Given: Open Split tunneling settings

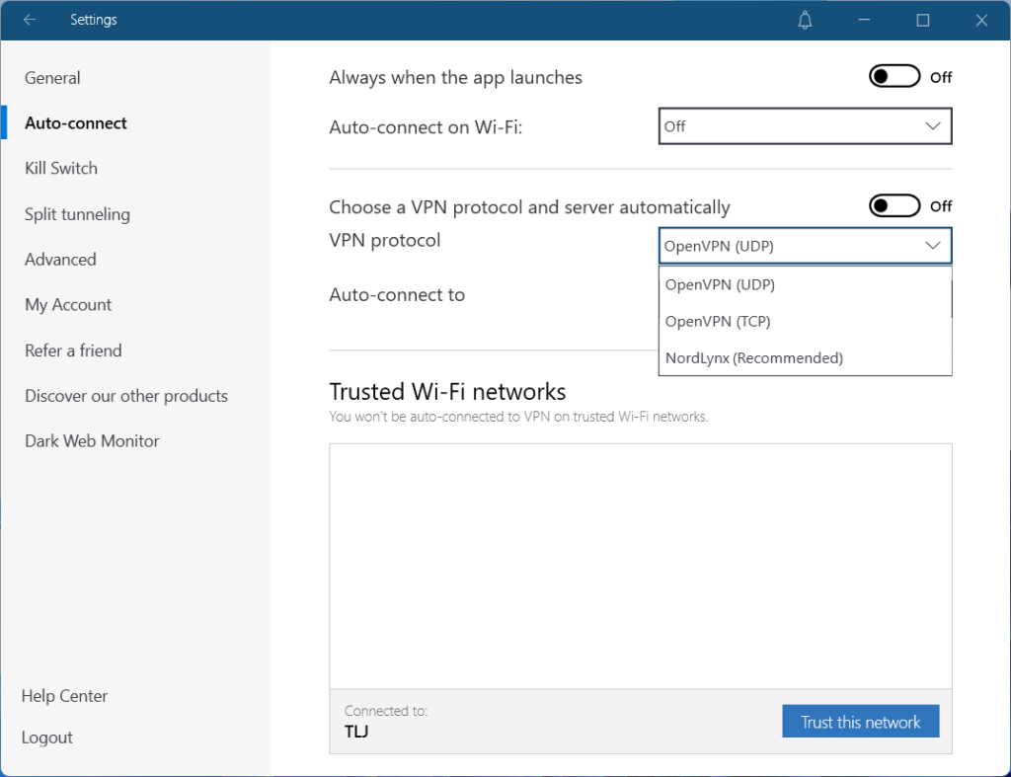Looking at the screenshot, I should 77,214.
